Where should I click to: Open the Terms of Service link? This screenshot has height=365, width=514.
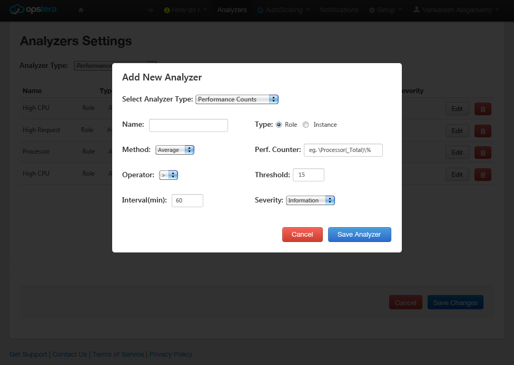[118, 354]
